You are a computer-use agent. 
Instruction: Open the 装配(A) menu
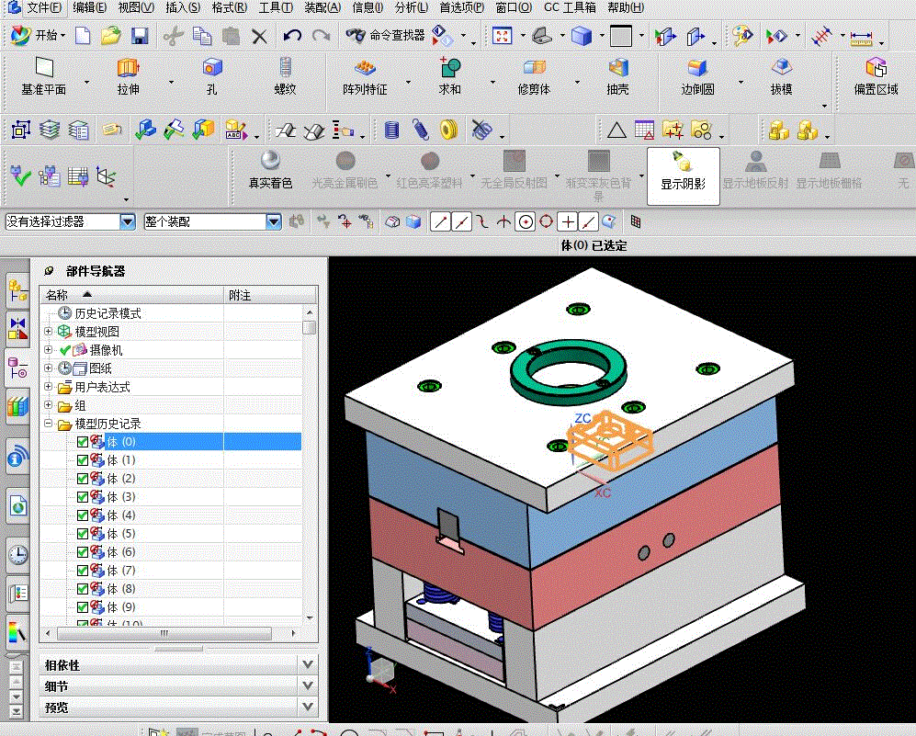pyautogui.click(x=322, y=7)
